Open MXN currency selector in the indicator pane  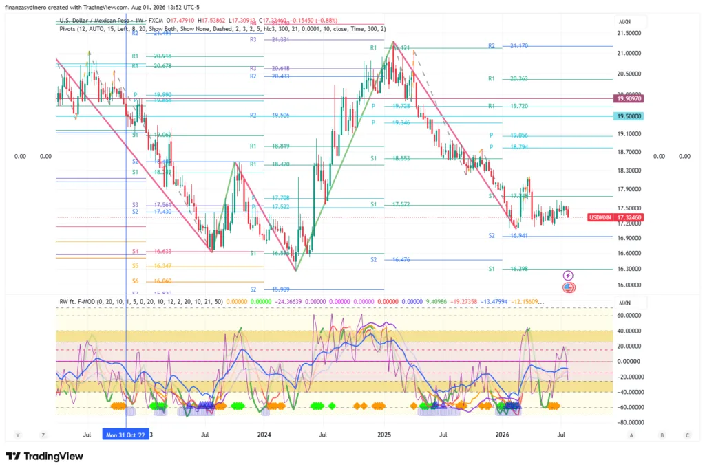(631, 303)
